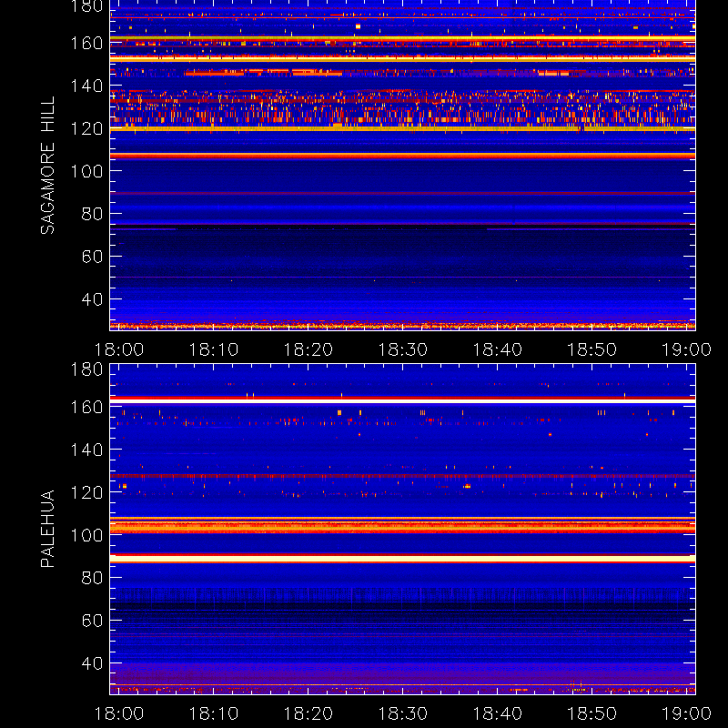Click the 100 tick label on Palehua axis
The width and height of the screenshot is (728, 728).
pos(86,535)
